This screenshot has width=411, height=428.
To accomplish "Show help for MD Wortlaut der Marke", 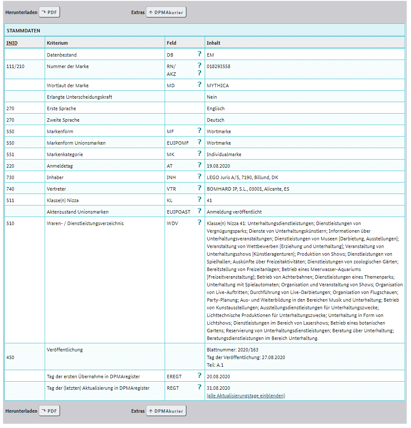I will click(x=200, y=84).
